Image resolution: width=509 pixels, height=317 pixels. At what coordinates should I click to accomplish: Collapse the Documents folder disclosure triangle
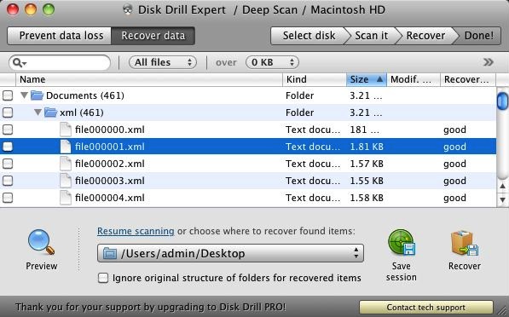pyautogui.click(x=24, y=95)
